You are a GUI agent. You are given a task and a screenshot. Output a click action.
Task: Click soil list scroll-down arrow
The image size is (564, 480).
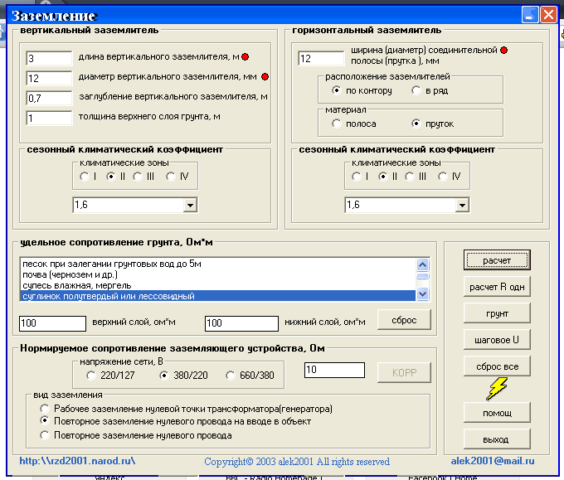pyautogui.click(x=423, y=293)
